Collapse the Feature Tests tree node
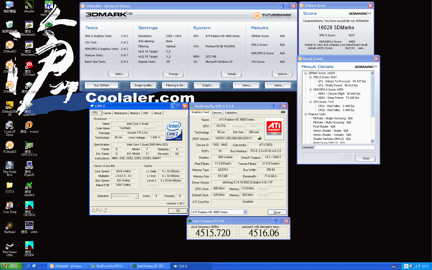This screenshot has height=270, width=432. (x=305, y=114)
